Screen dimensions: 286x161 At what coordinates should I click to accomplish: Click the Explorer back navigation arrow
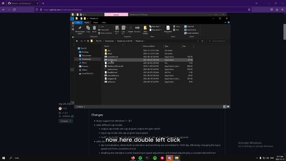click(77, 41)
